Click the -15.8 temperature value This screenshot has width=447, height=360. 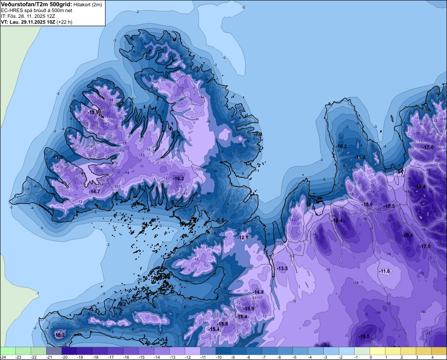(x=222, y=324)
